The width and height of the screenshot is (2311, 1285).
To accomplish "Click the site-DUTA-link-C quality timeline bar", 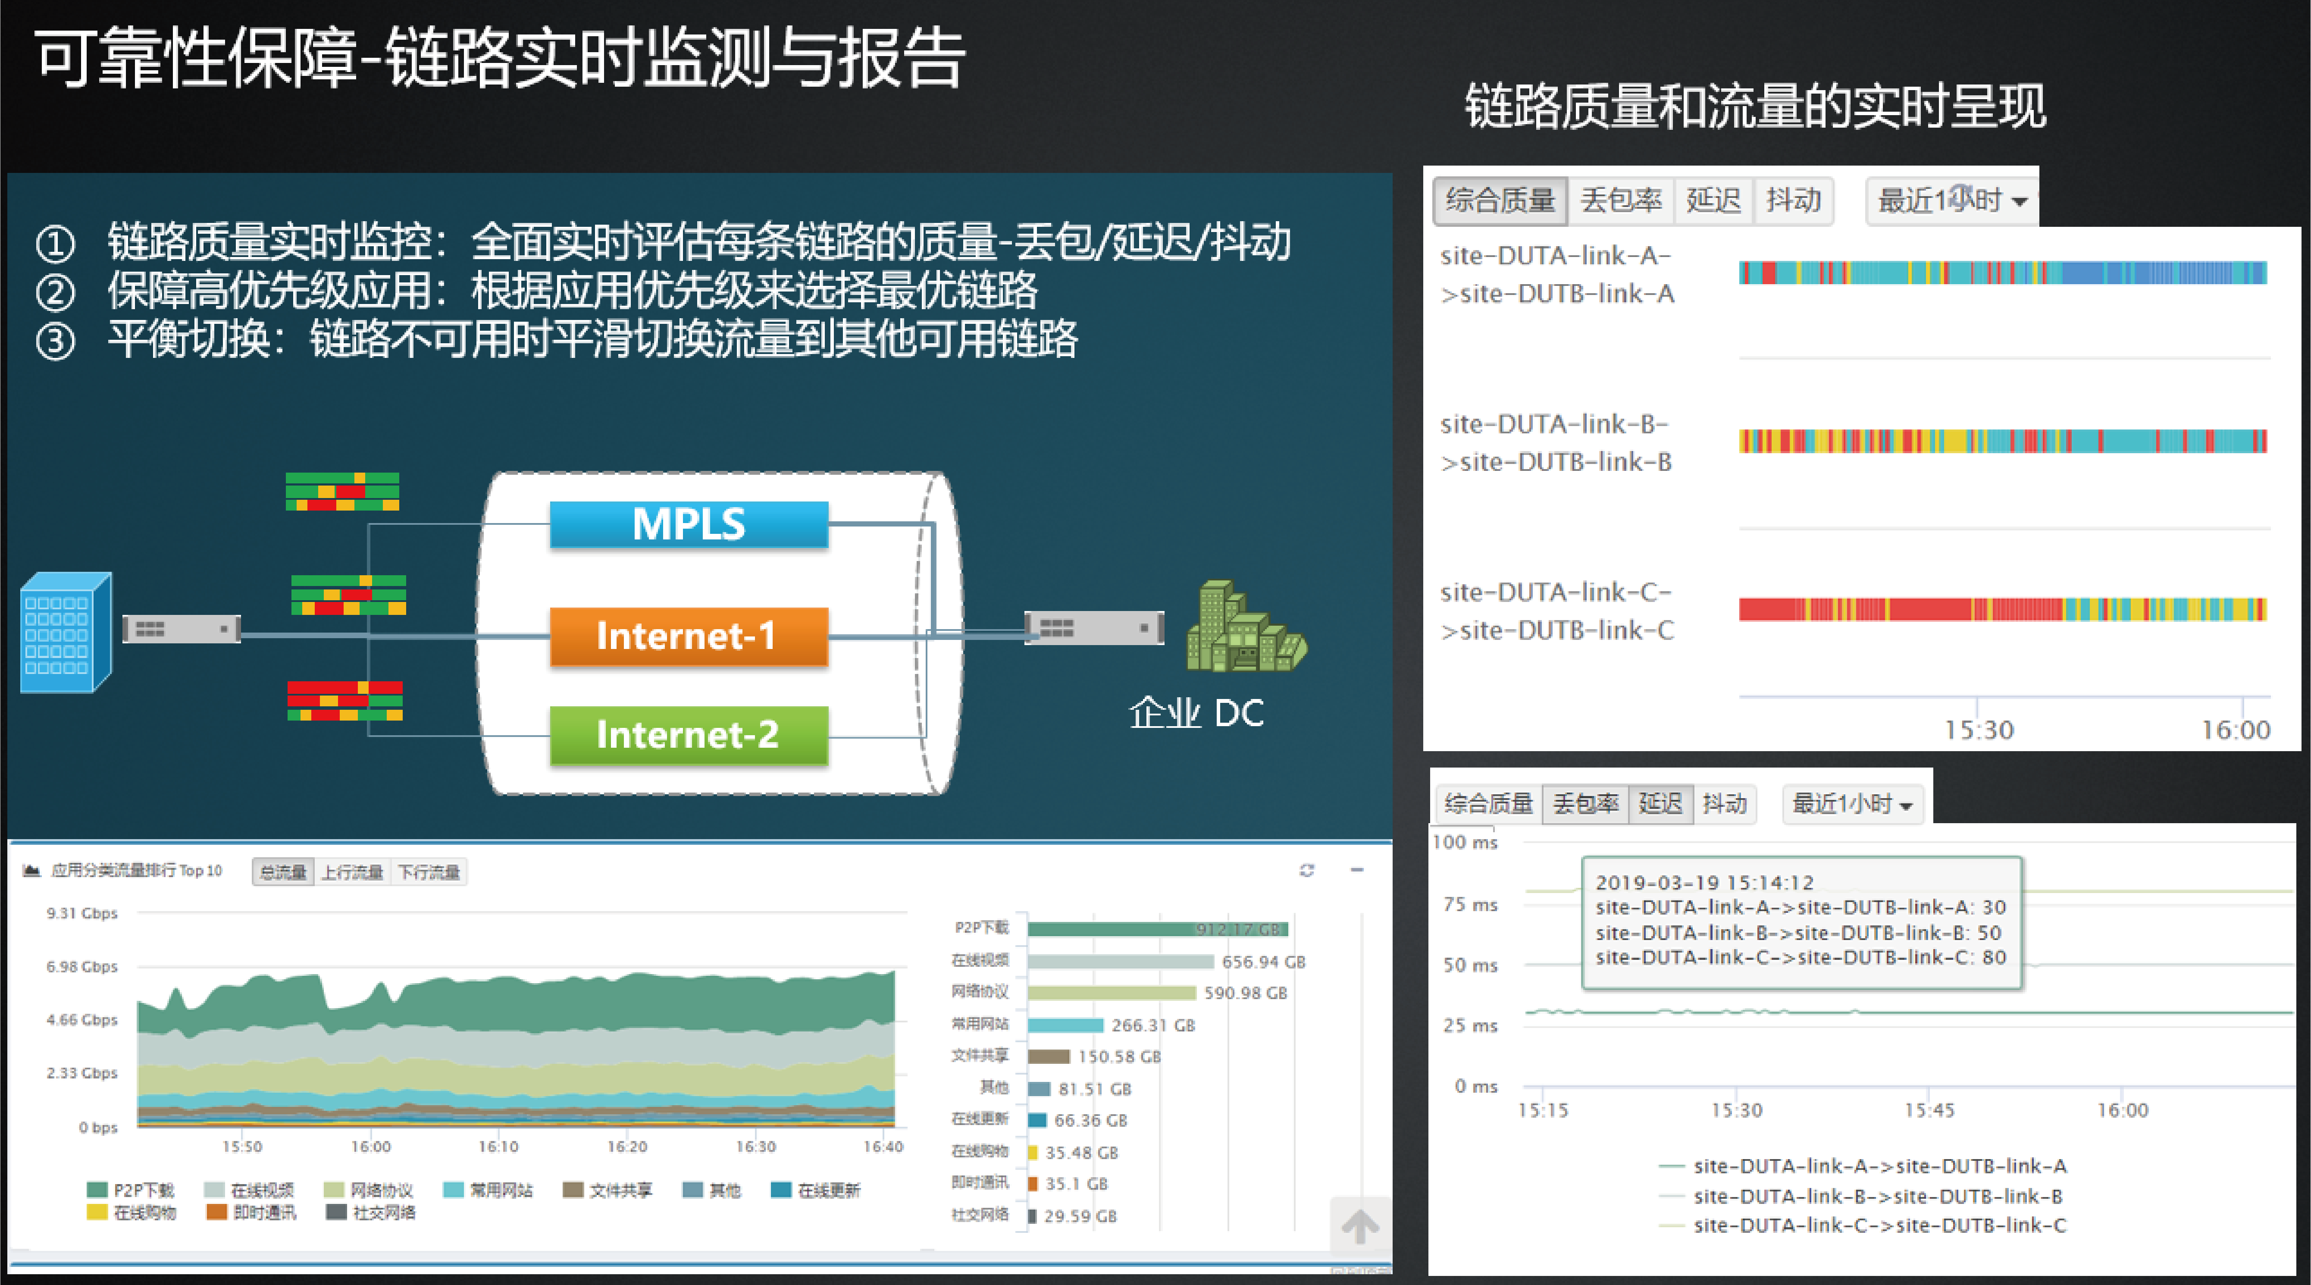I will click(x=2002, y=609).
